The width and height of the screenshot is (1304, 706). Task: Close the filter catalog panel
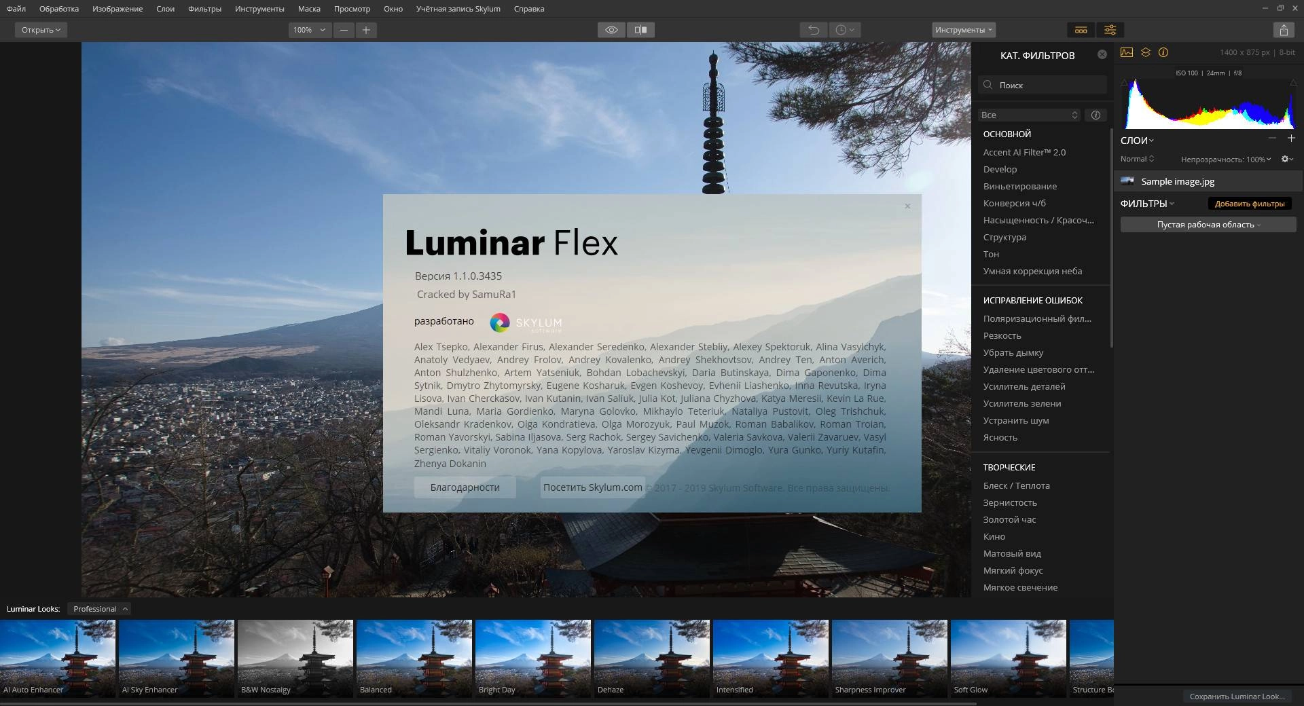pos(1102,54)
